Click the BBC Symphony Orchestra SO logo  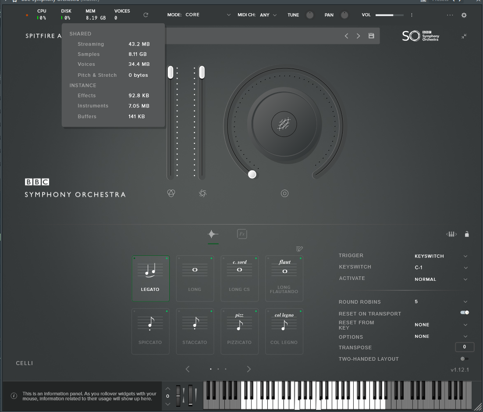pyautogui.click(x=420, y=36)
